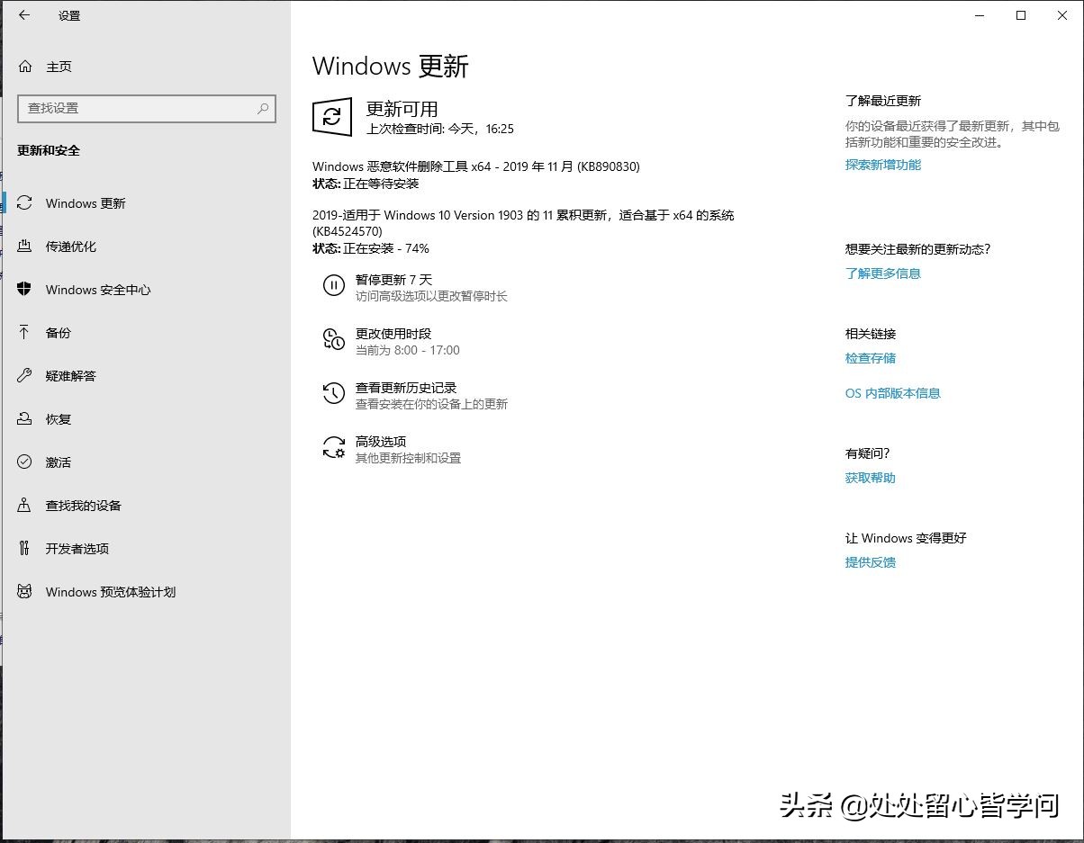This screenshot has width=1084, height=843.
Task: Click the 查找我的设备 location icon
Action: (x=24, y=505)
